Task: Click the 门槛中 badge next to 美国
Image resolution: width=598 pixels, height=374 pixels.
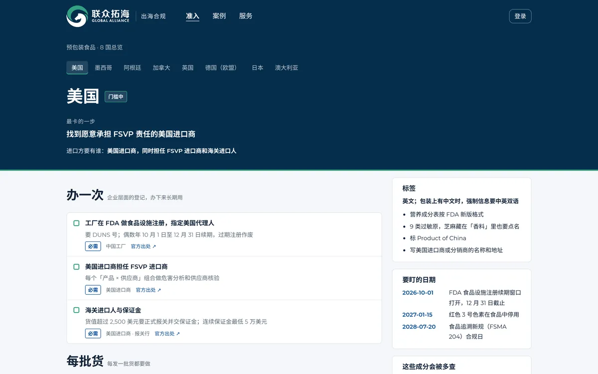Action: tap(116, 97)
